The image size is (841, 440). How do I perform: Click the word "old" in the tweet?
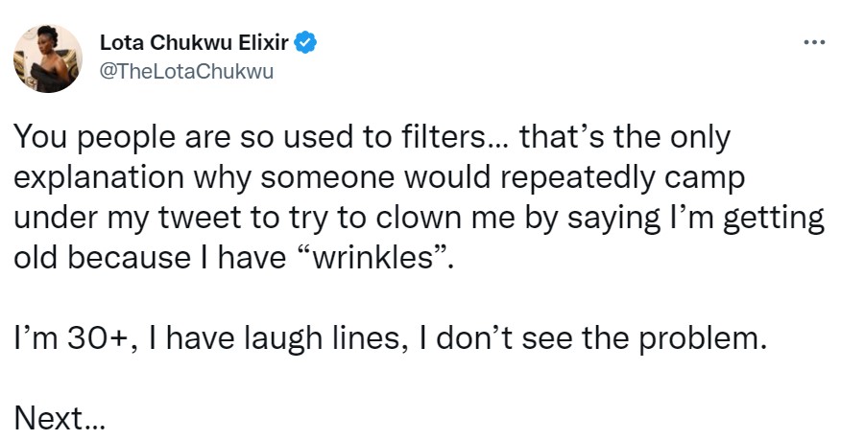tap(38, 258)
